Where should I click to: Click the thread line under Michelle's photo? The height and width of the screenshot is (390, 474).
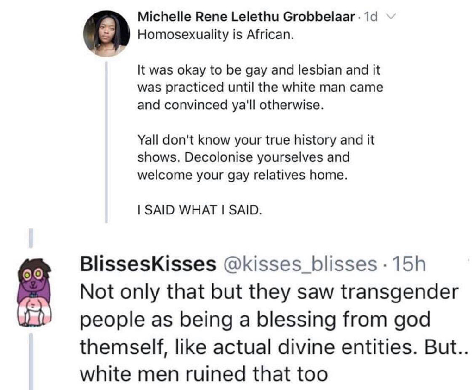pos(108,139)
